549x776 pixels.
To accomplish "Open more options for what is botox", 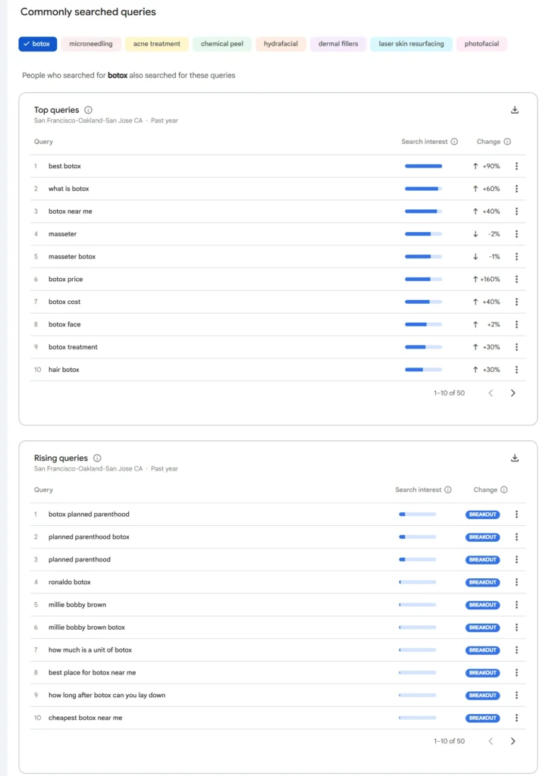I will point(516,189).
